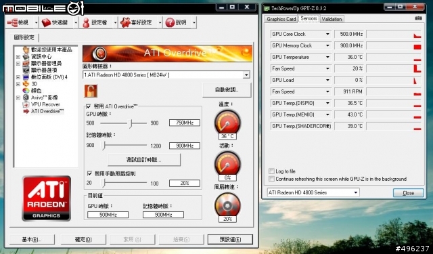Switch to the Validation tab
433x254 pixels.
tap(332, 19)
